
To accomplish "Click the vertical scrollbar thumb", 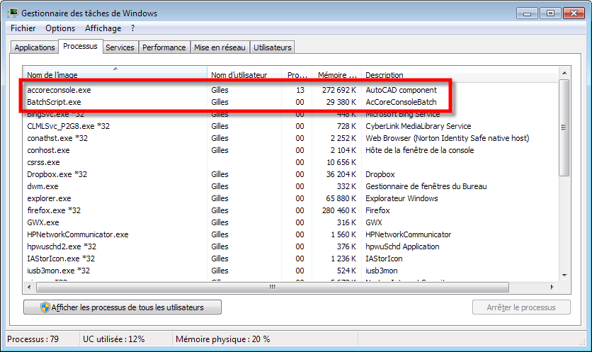I will point(564,127).
